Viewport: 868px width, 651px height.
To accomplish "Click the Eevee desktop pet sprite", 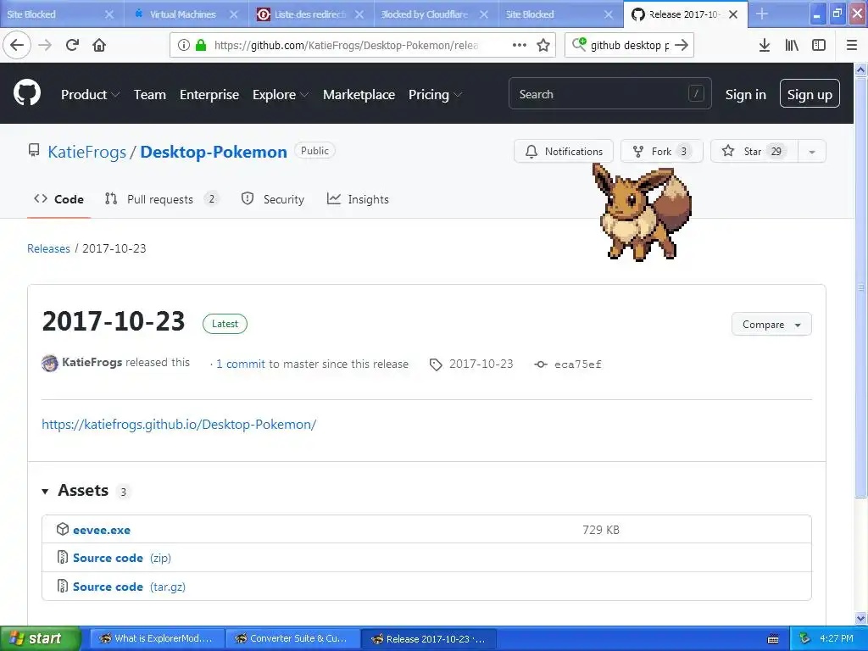I will 643,211.
